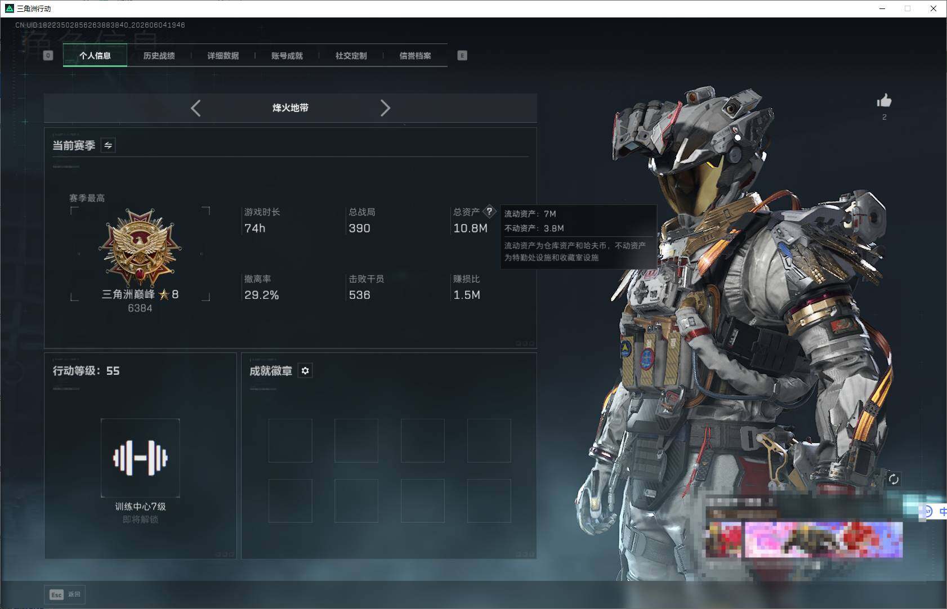Select the first empty achievement badge slot
Viewport: 947px width, 609px height.
290,441
